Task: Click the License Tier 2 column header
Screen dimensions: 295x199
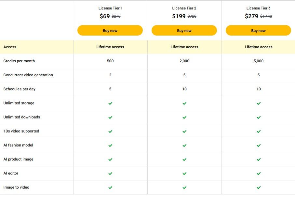Action: pos(184,8)
